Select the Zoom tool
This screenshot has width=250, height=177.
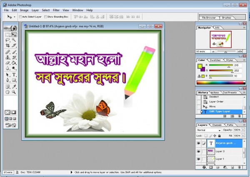coord(14,92)
